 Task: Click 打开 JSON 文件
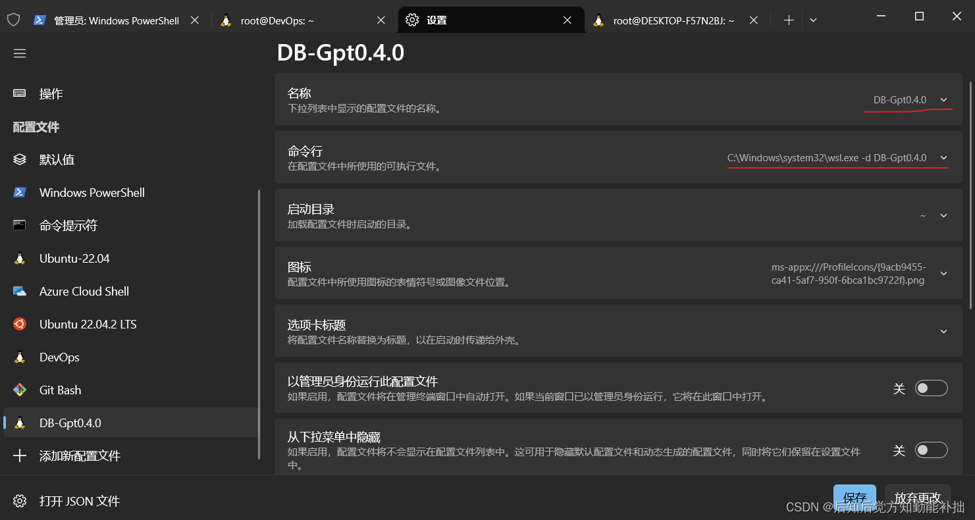pyautogui.click(x=130, y=501)
